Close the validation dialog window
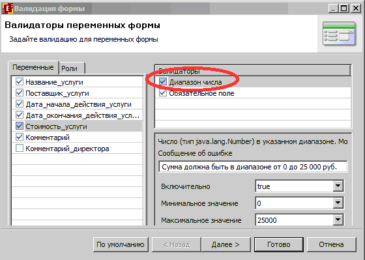This screenshot has height=260, width=365. (356, 8)
